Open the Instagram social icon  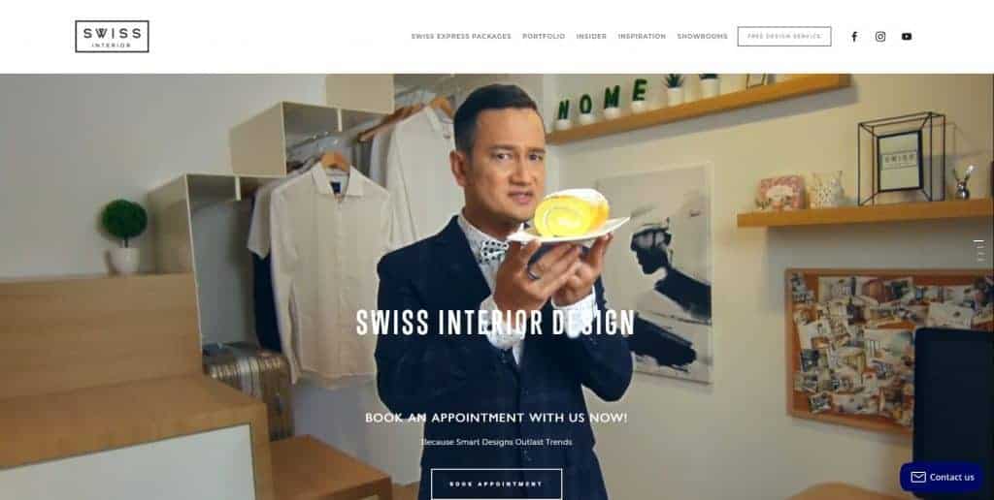tap(880, 37)
